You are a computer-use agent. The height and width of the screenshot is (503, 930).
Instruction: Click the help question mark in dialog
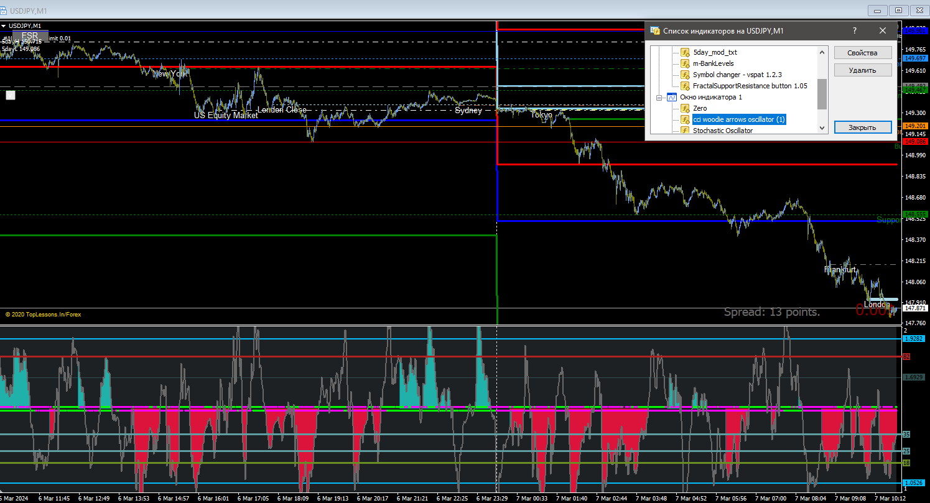tap(855, 30)
